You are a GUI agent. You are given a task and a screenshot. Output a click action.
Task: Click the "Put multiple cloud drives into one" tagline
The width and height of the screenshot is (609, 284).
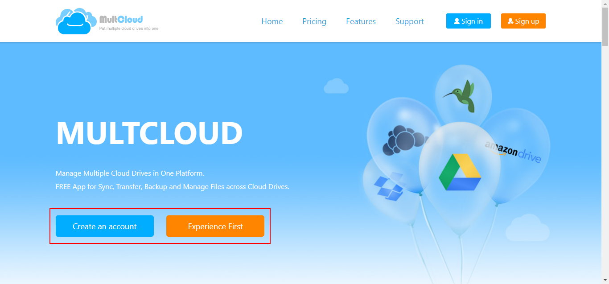coord(128,29)
